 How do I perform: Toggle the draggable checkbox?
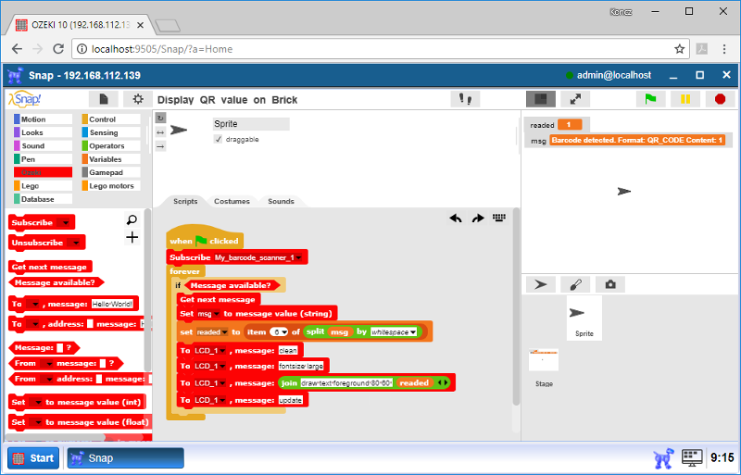coord(218,139)
